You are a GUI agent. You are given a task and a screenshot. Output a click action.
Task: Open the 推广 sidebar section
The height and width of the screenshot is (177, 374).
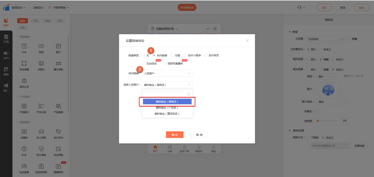(6, 88)
